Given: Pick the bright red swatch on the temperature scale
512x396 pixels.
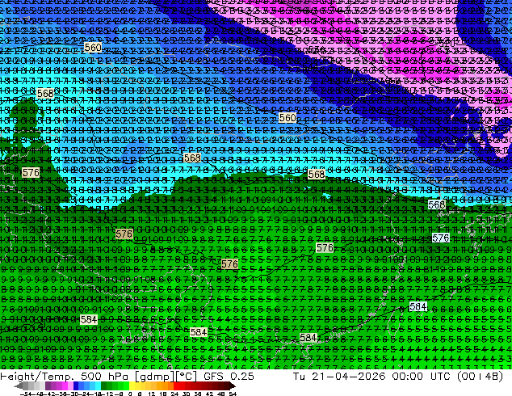Looking at the screenshot, I should pos(176,386).
